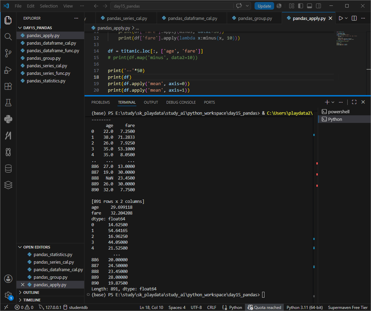The image size is (371, 311).
Task: Open the Copilot chat icon in title bar
Action: (x=239, y=6)
